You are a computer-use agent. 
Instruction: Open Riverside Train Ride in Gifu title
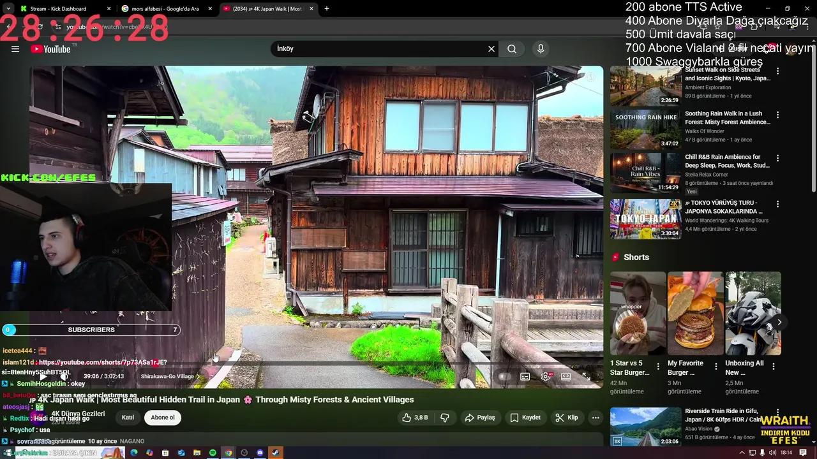tap(724, 416)
